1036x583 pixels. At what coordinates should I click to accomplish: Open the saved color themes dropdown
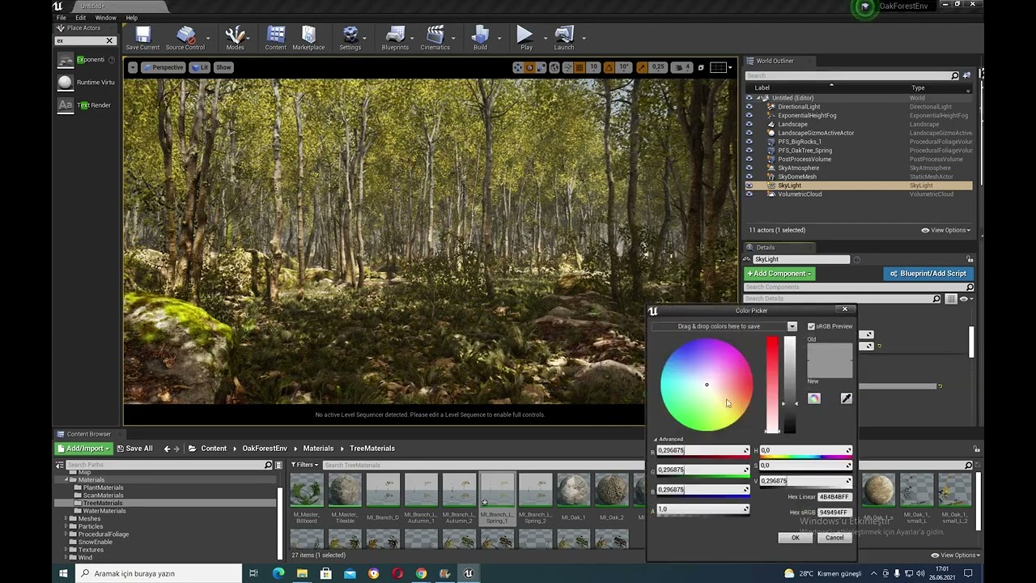pyautogui.click(x=792, y=326)
